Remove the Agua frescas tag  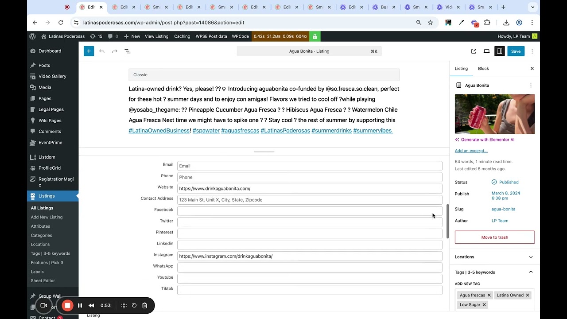[489, 295]
